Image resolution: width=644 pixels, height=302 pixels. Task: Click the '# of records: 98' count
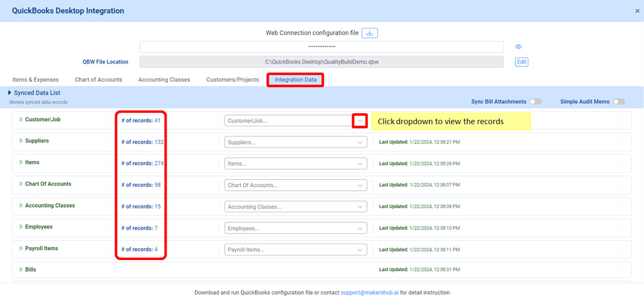141,185
